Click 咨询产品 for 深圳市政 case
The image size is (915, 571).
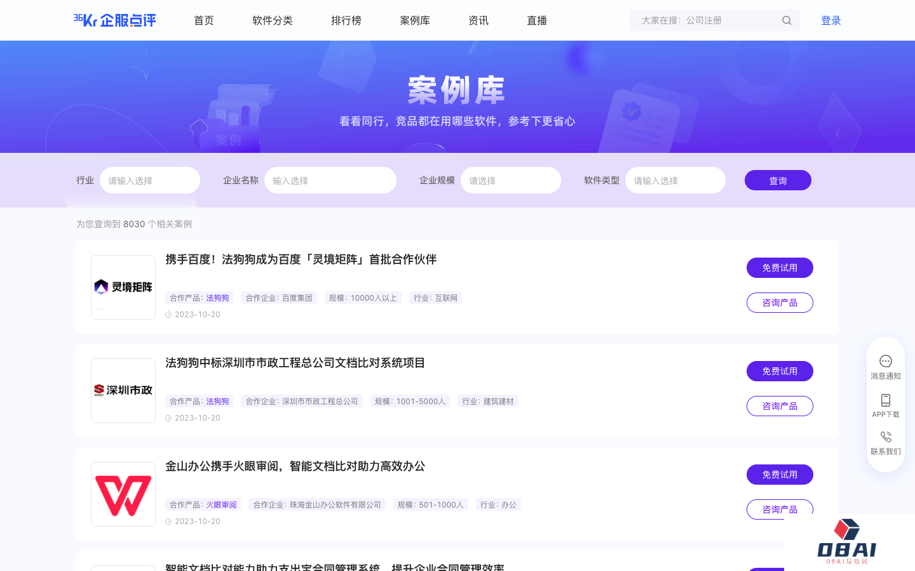(x=780, y=406)
